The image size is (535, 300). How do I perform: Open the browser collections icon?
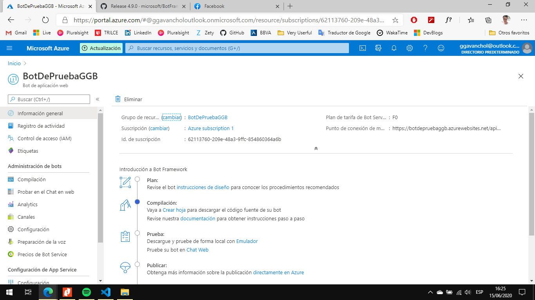point(488,20)
